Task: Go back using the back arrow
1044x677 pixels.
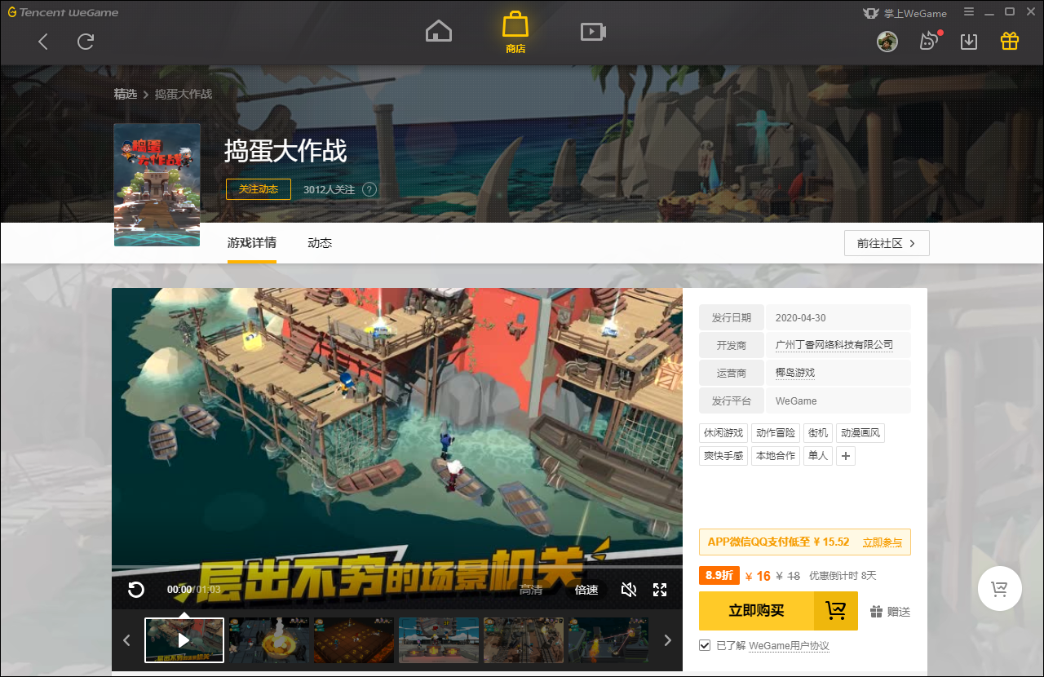Action: [x=43, y=42]
